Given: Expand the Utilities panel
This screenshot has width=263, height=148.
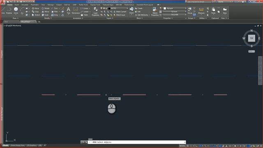Looking at the screenshot, I should click(203, 18).
